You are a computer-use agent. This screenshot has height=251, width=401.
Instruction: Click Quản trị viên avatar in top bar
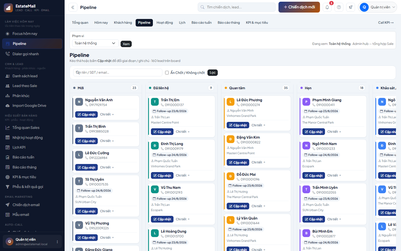pos(364,7)
